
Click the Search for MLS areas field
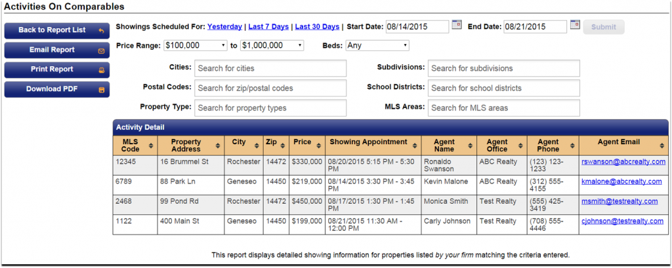503,108
